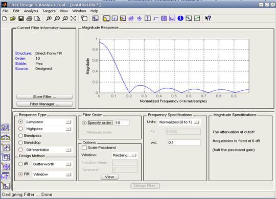Click the Zoom In magnifier icon
Viewport: 276px width, 199px height.
49,18
